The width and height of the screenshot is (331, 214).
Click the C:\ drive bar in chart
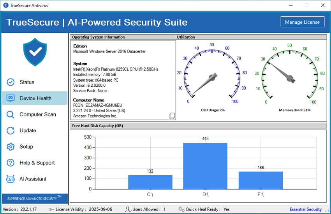150,182
